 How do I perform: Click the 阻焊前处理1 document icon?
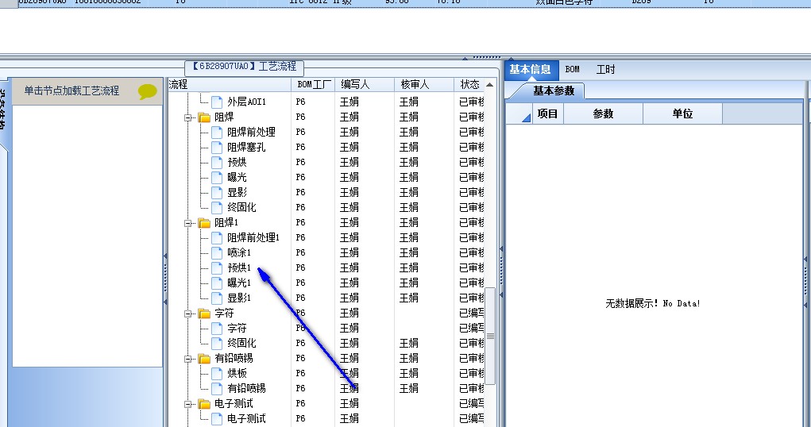pyautogui.click(x=217, y=238)
